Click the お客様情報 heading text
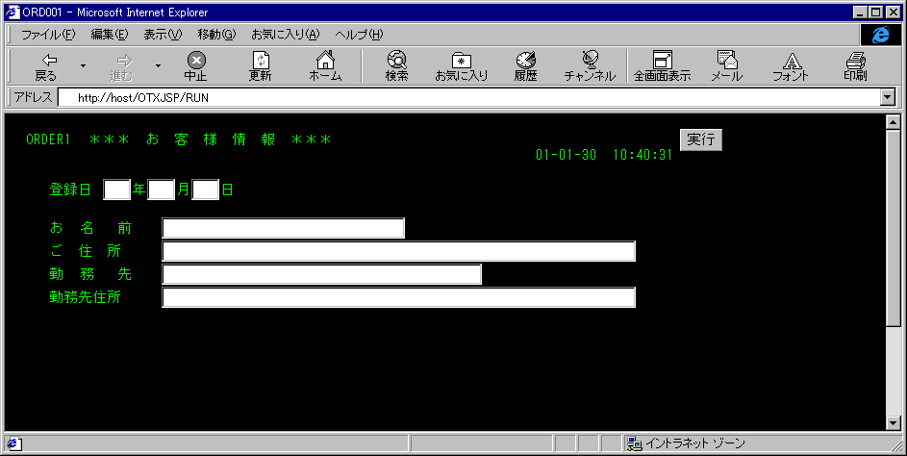The height and width of the screenshot is (456, 907). [211, 139]
